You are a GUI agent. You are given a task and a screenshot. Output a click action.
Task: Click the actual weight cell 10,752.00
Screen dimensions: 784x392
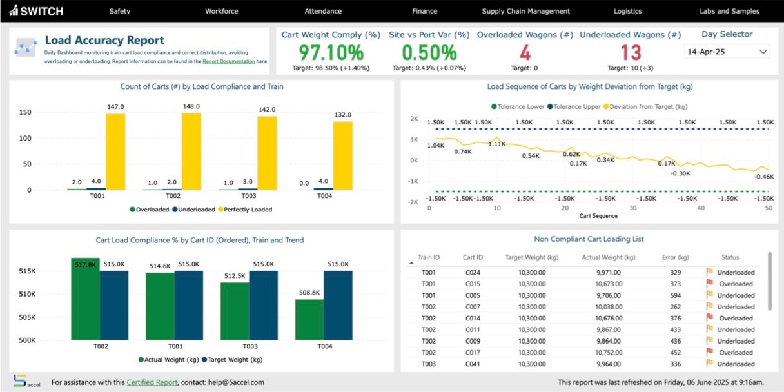pos(609,353)
